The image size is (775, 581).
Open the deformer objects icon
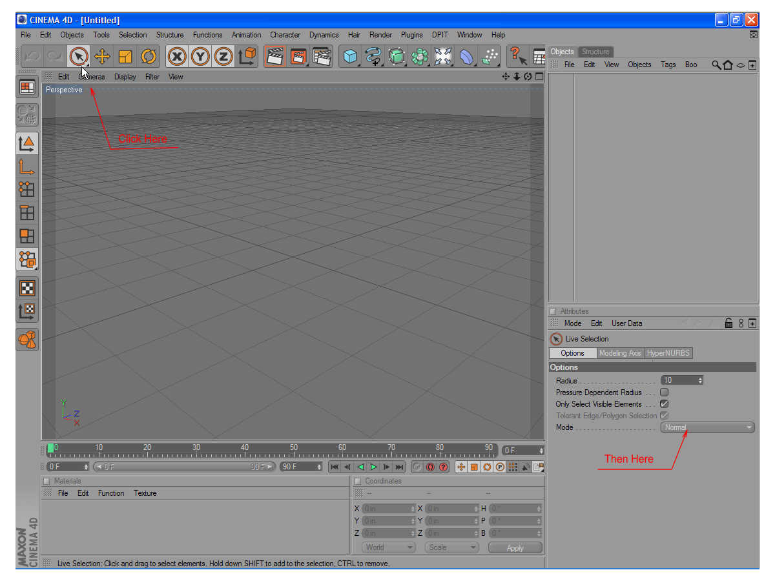coord(466,57)
